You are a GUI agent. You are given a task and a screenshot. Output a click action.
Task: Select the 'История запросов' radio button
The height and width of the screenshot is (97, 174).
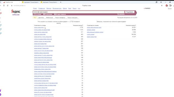click(x=55, y=14)
